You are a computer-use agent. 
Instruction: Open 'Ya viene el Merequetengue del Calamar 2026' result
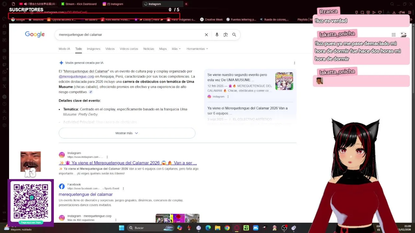click(128, 163)
